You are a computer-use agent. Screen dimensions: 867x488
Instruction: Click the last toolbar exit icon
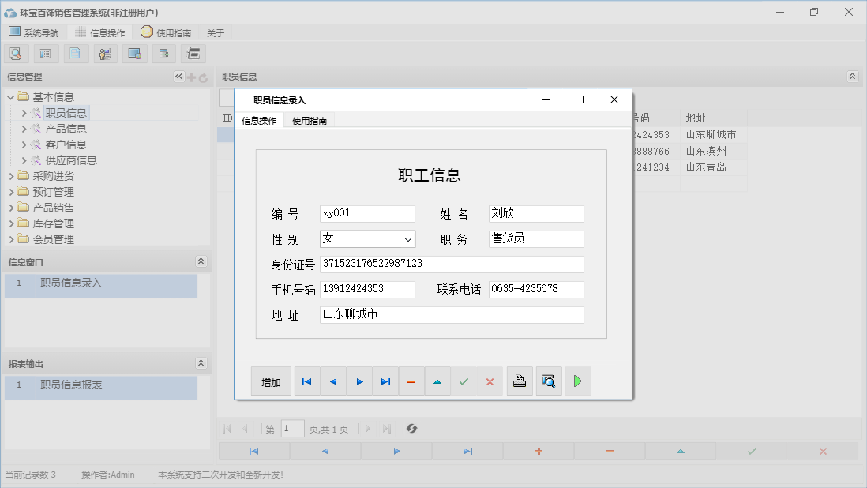[x=193, y=53]
